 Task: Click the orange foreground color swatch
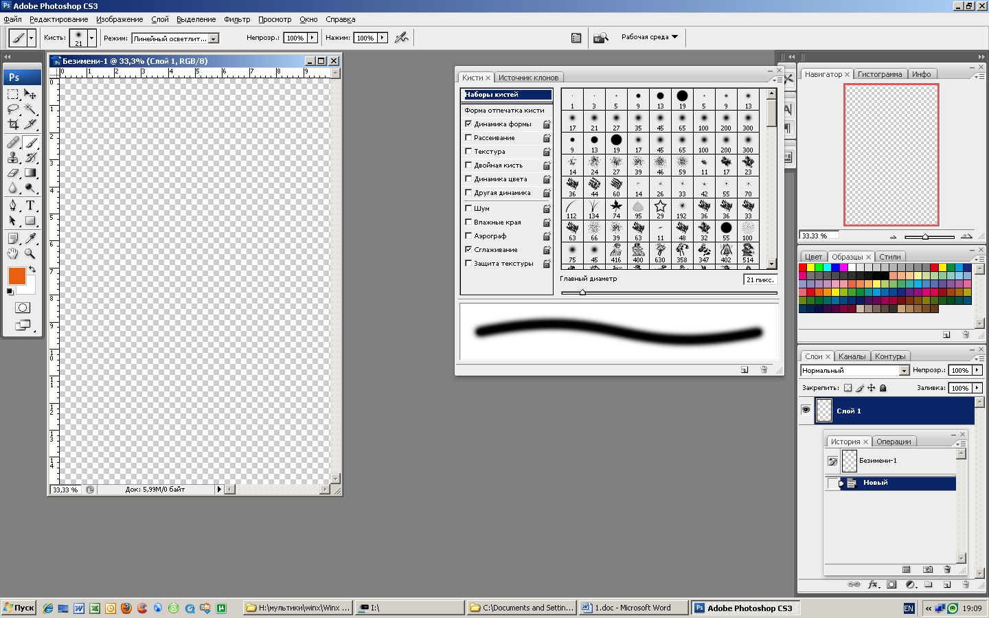click(16, 276)
